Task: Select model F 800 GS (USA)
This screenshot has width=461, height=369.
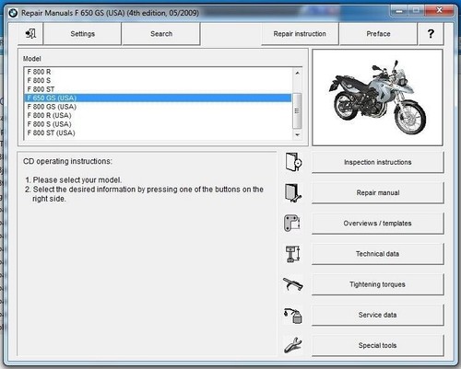Action: (158, 107)
